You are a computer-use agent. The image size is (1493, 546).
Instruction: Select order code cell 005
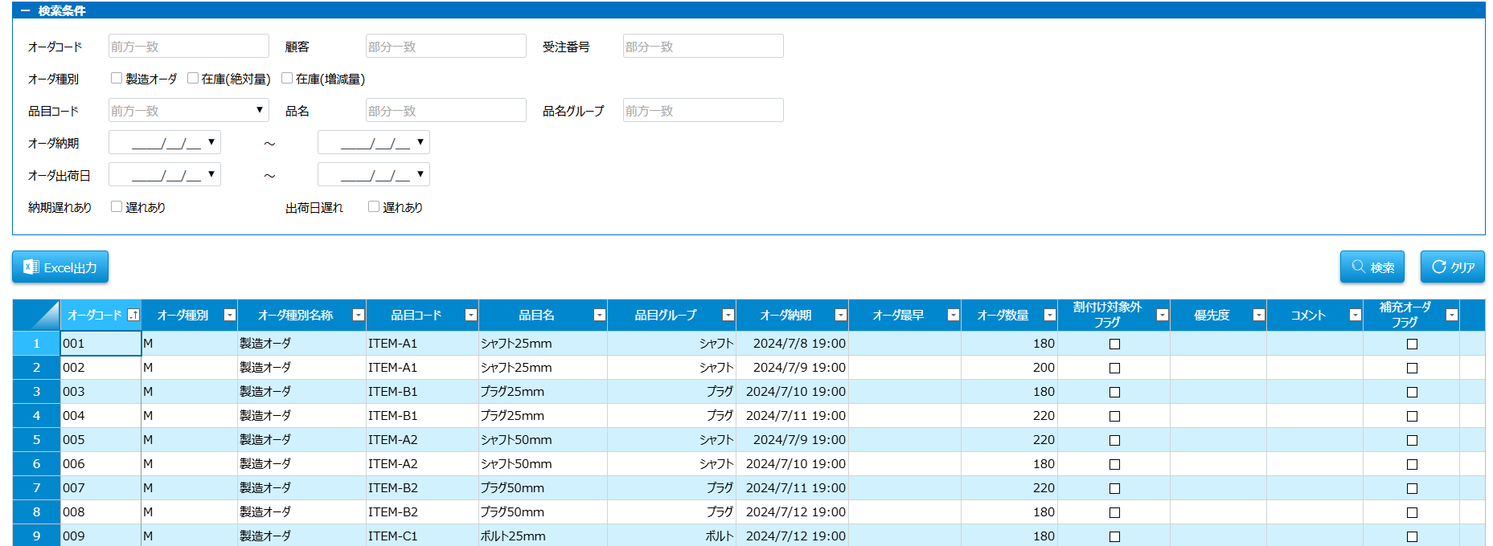[100, 439]
